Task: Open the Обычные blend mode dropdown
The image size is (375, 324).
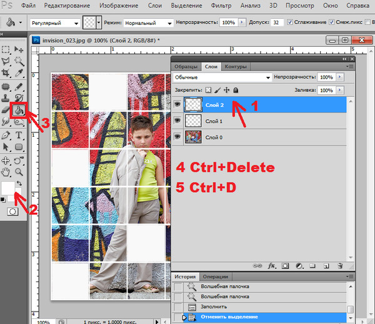Action: 222,77
